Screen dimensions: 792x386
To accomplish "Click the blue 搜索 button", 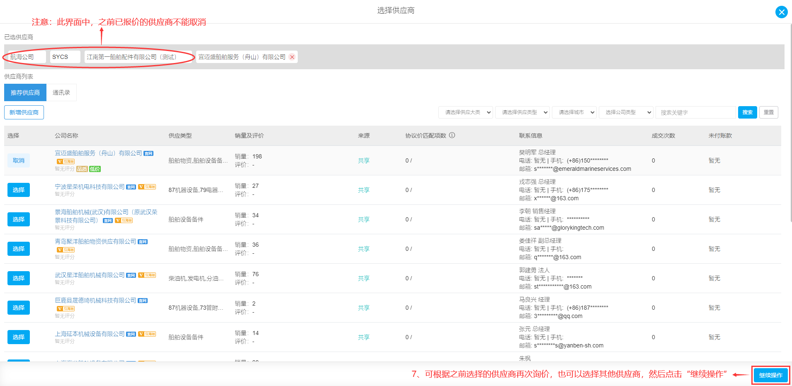I will pyautogui.click(x=748, y=112).
